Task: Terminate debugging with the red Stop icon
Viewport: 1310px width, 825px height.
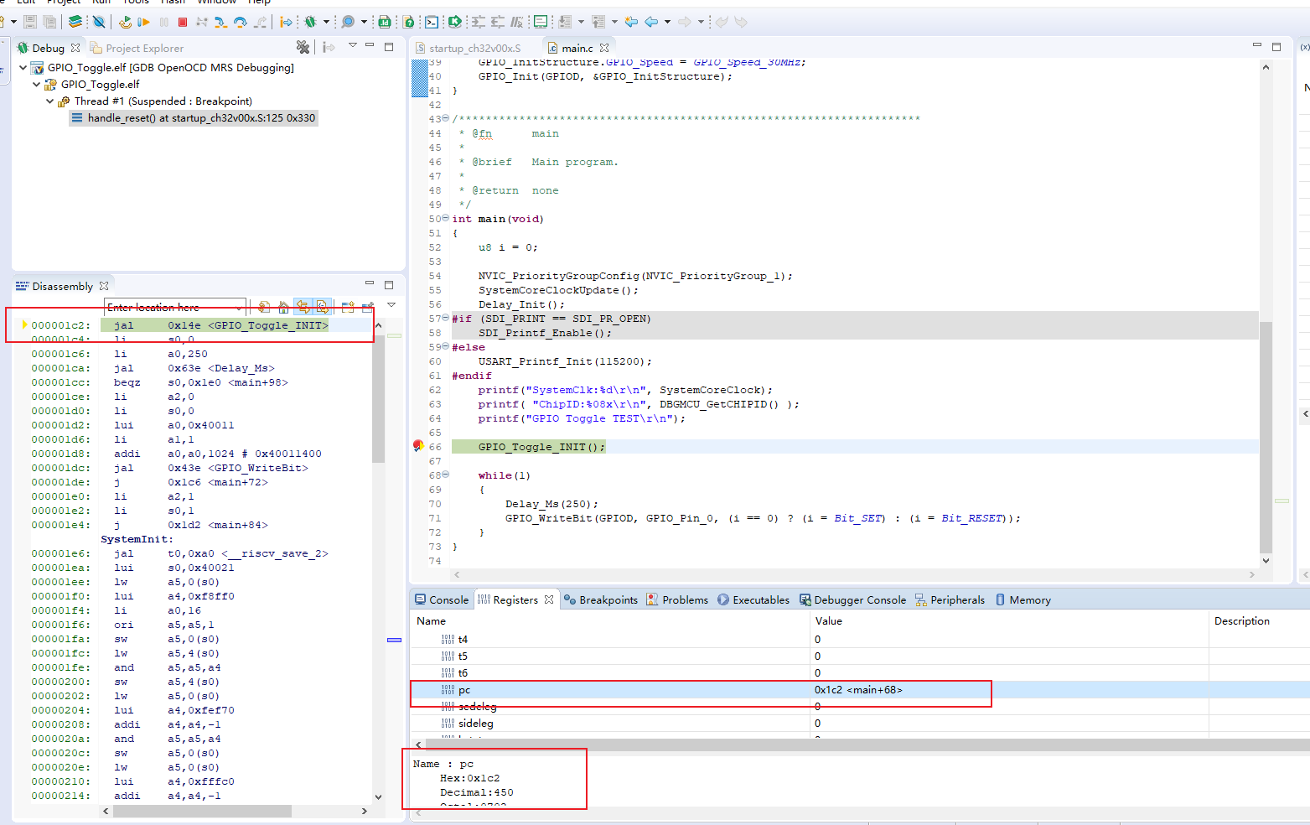Action: point(183,22)
